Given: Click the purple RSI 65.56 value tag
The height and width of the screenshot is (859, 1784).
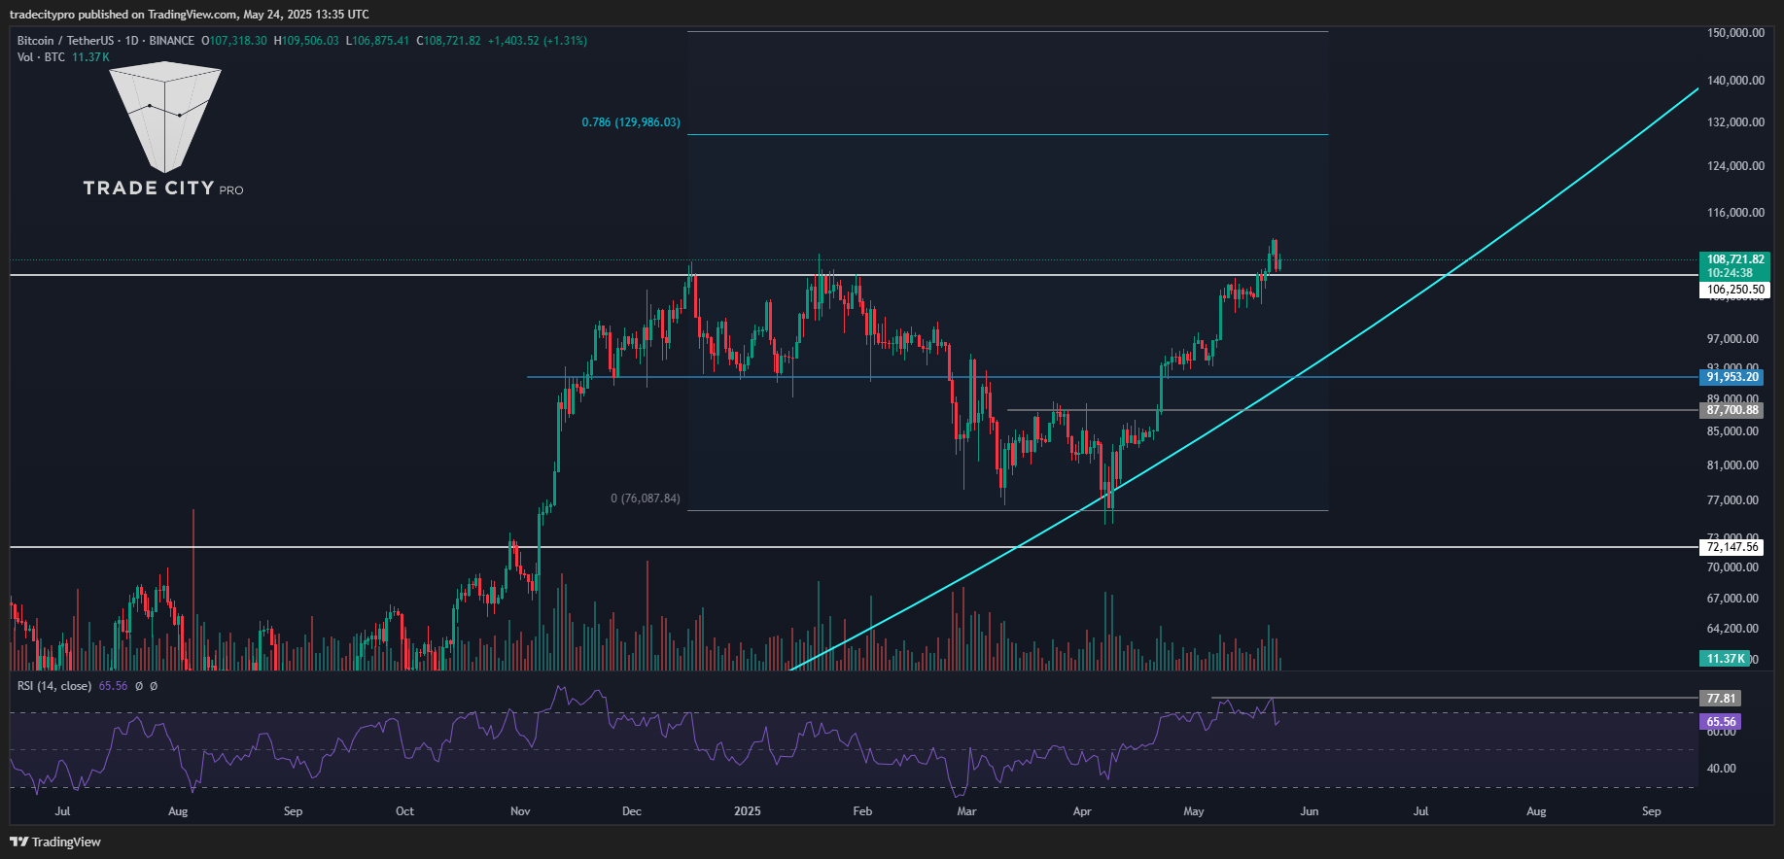Looking at the screenshot, I should pyautogui.click(x=1721, y=722).
